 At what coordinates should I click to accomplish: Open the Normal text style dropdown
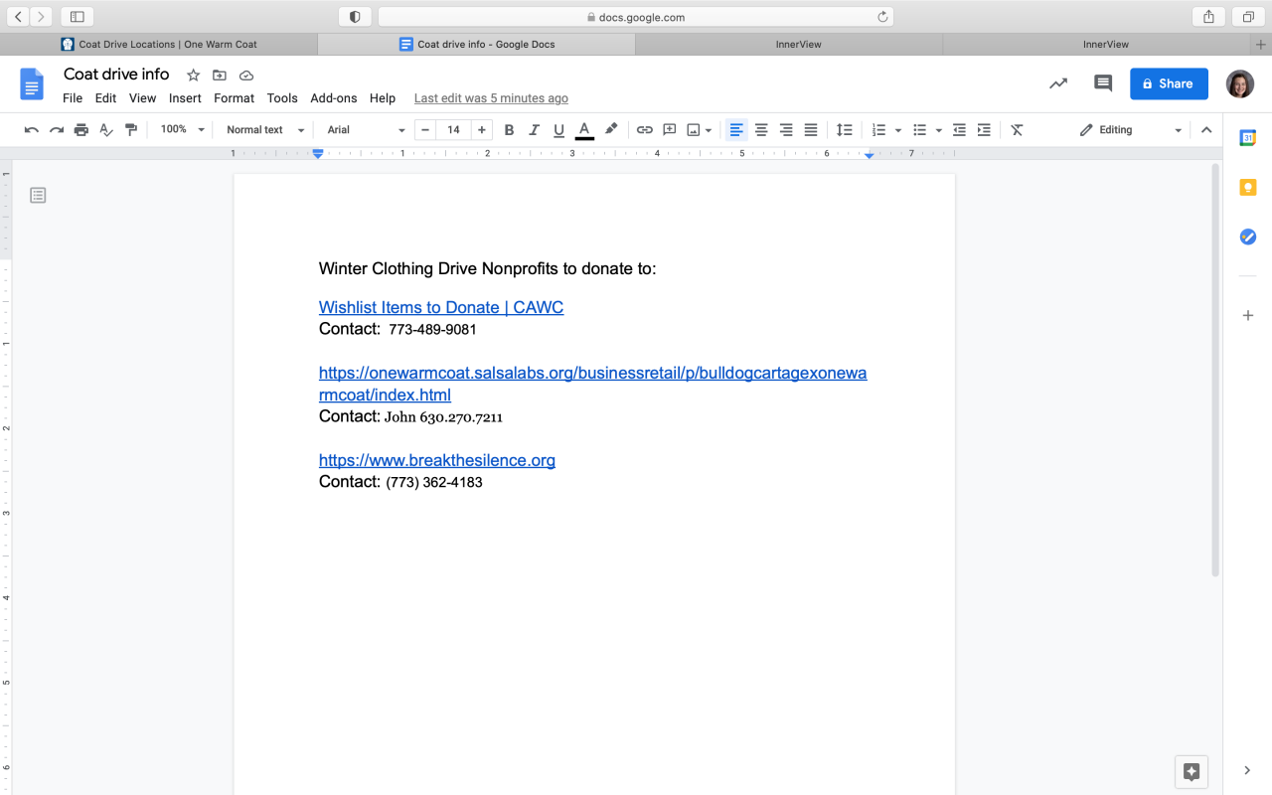[x=265, y=130]
